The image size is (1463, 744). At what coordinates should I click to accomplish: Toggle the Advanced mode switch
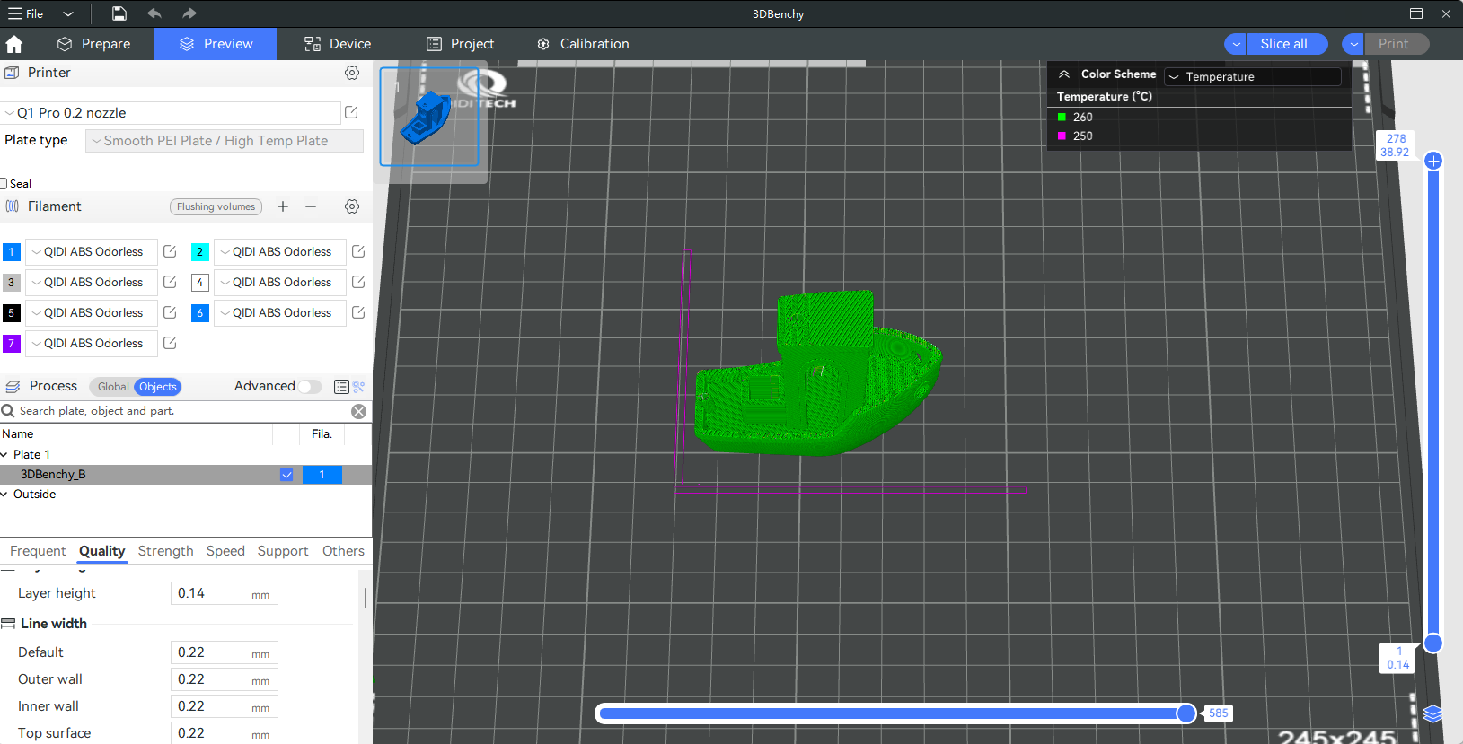pyautogui.click(x=310, y=386)
